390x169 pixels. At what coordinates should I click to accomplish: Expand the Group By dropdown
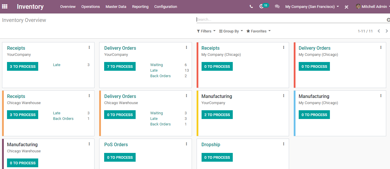tap(231, 31)
